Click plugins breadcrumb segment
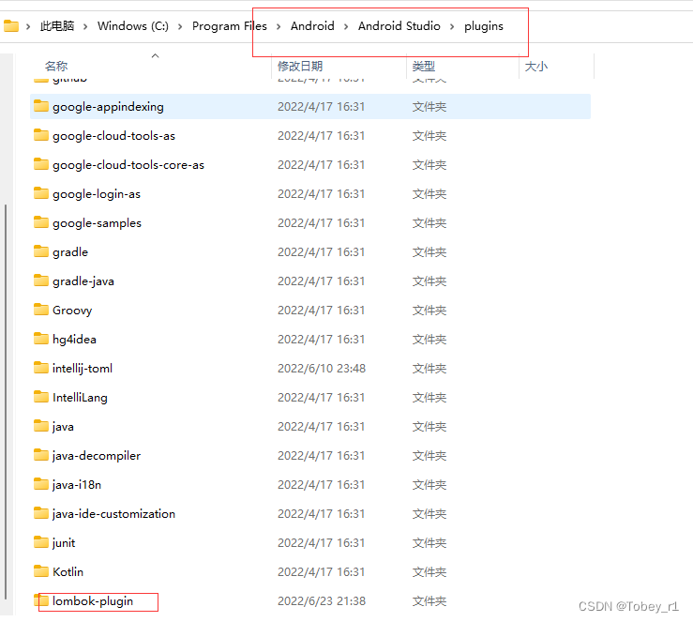Image resolution: width=693 pixels, height=622 pixels. click(x=484, y=26)
